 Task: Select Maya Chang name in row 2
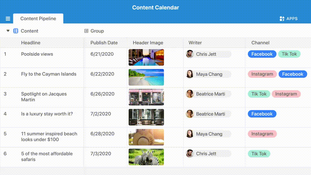(x=209, y=74)
